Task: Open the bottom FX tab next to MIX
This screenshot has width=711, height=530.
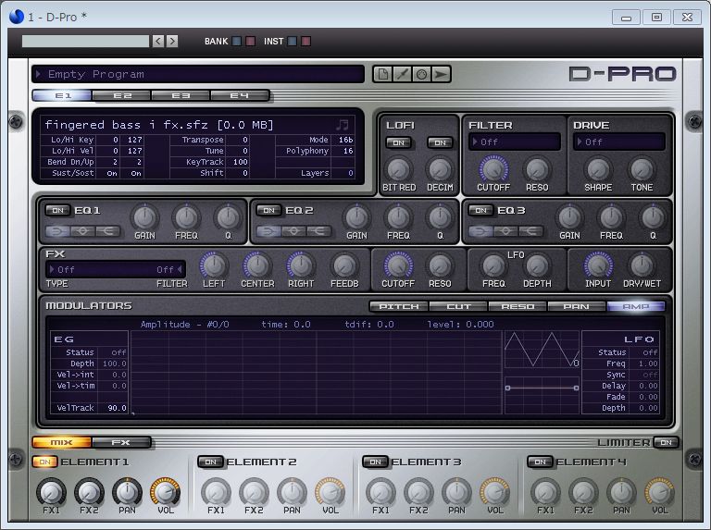Action: tap(121, 442)
